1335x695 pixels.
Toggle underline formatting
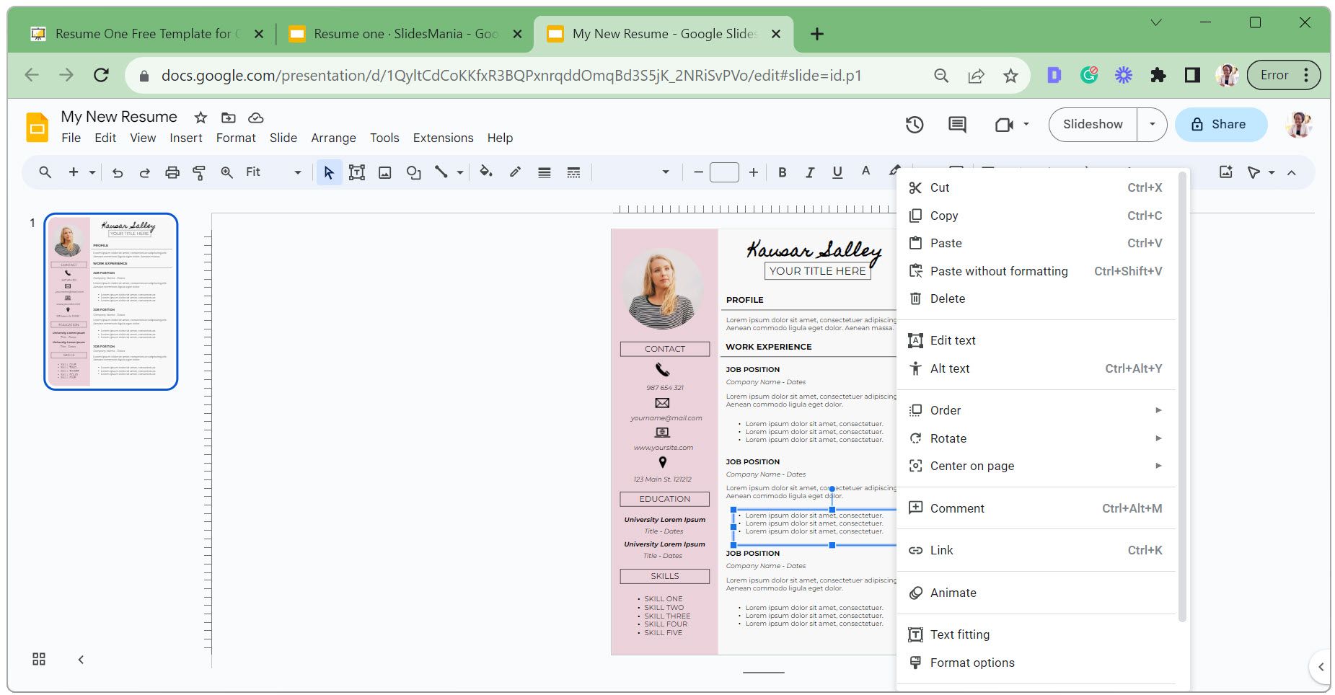pos(837,172)
